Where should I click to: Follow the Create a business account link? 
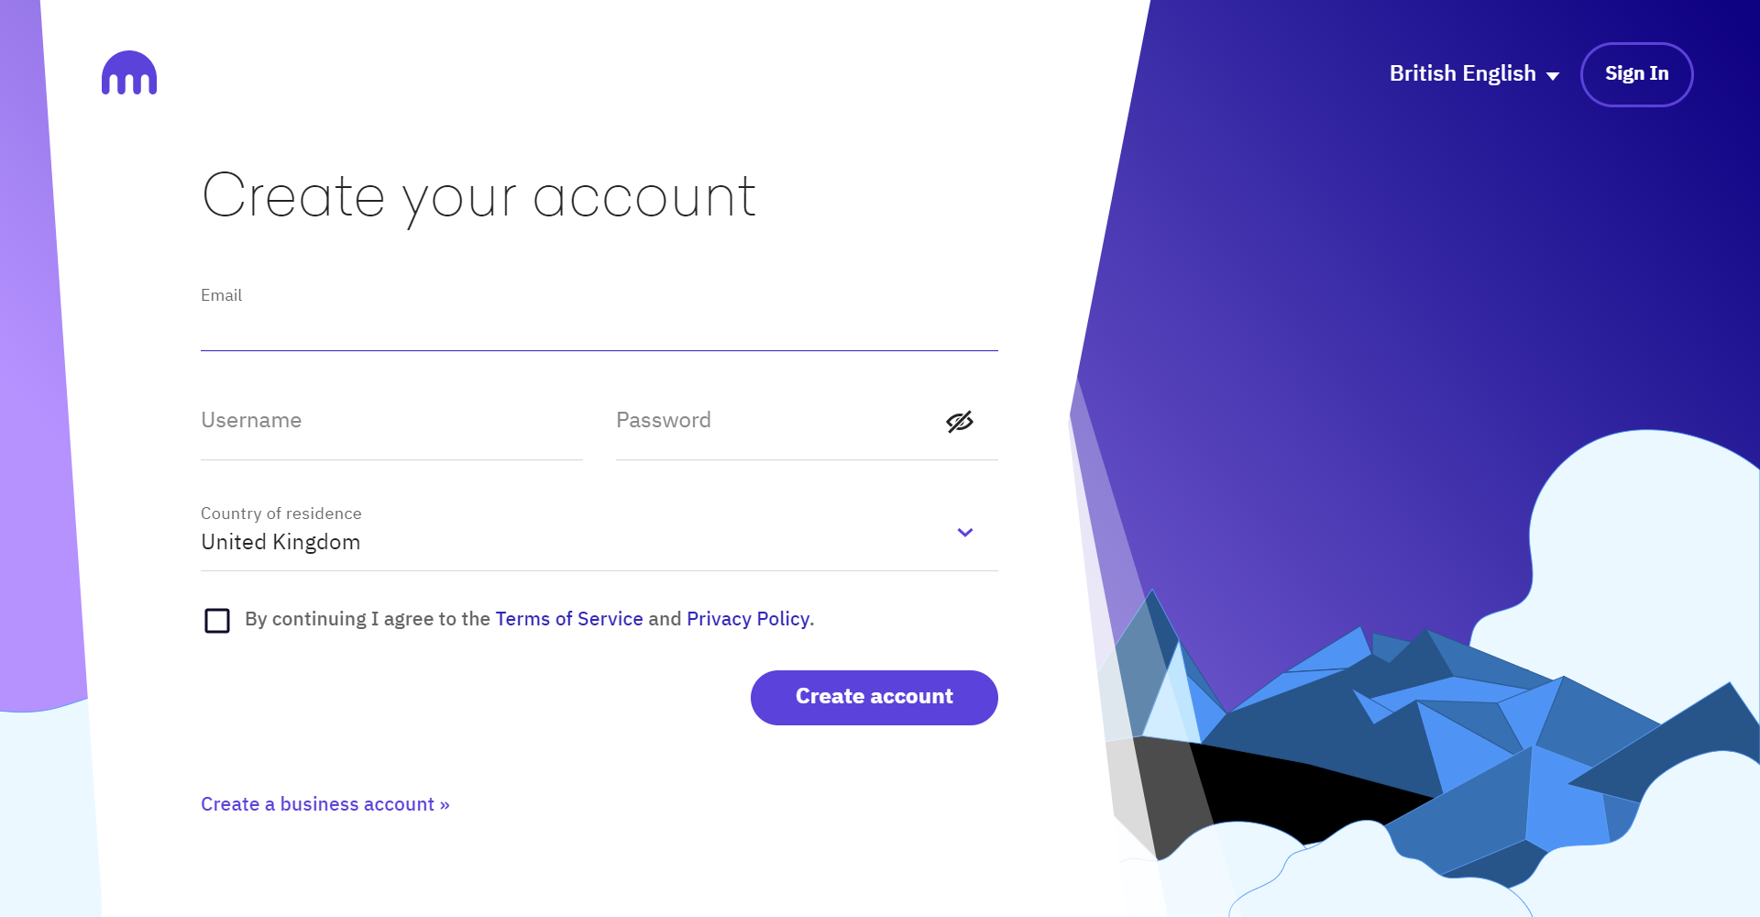324,804
